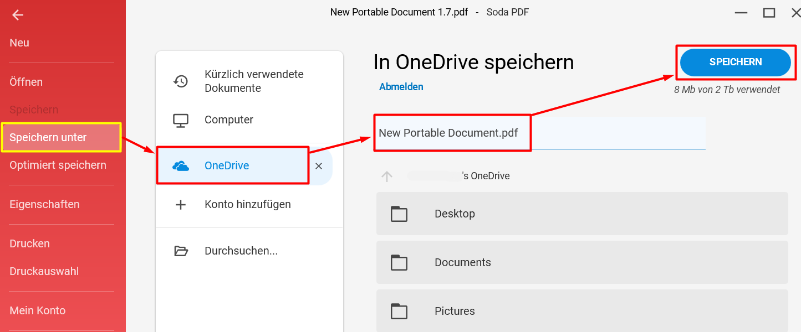
Task: Click the storage usage text
Action: [727, 90]
